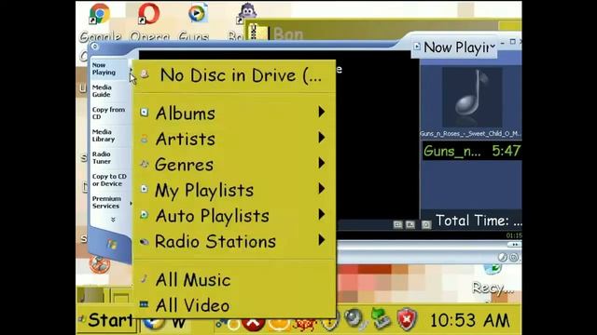Click the round color chooser button in the player
Image resolution: width=597 pixels, height=335 pixels.
click(503, 257)
